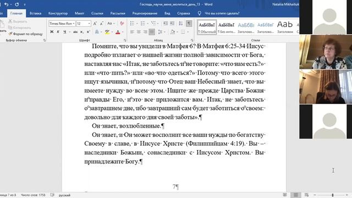Click the borders grid icon
The height and width of the screenshot is (198, 352).
point(183,32)
